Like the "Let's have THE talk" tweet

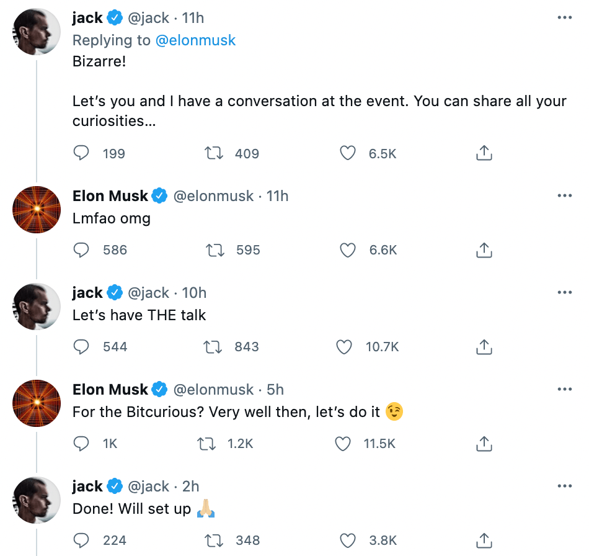[x=345, y=347]
